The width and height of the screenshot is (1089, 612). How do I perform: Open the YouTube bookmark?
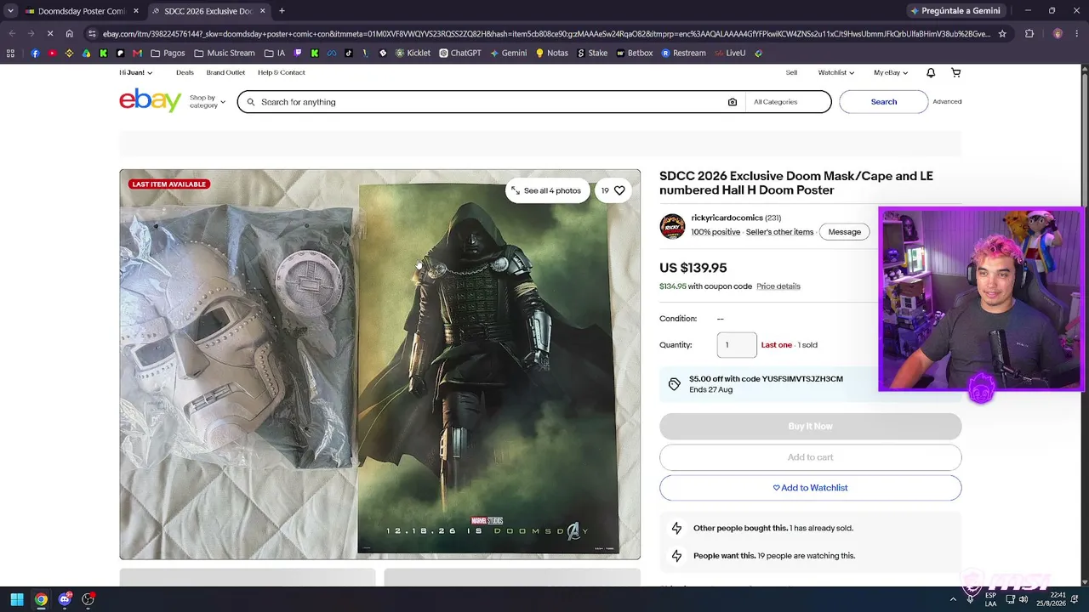tap(52, 53)
